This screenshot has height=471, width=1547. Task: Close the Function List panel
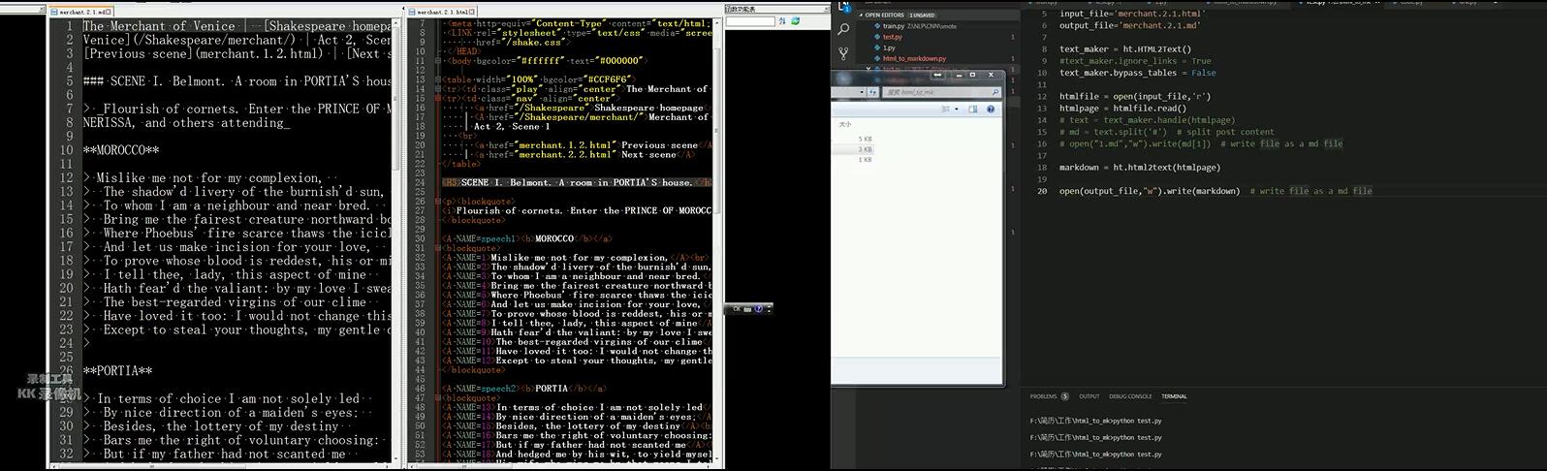[826, 9]
